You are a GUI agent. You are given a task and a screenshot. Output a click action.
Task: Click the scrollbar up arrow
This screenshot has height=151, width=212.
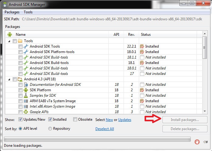(x=205, y=34)
